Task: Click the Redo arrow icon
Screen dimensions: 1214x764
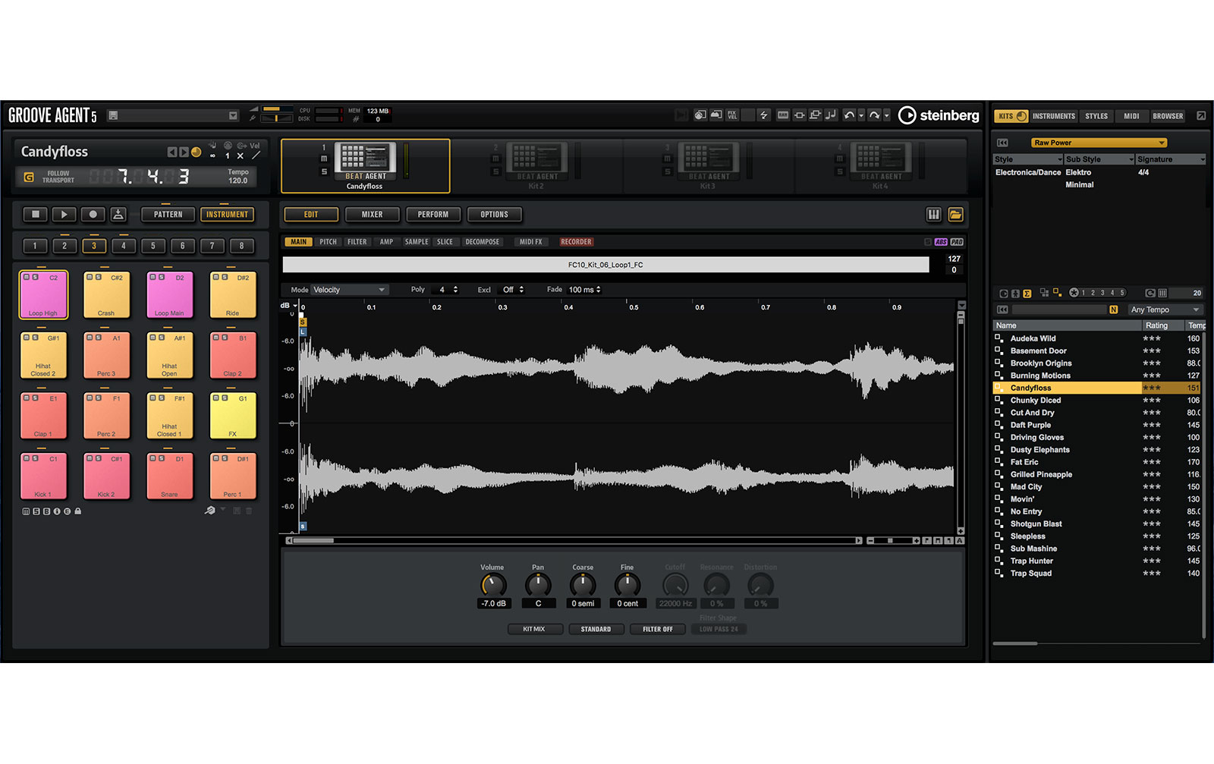Action: (874, 115)
